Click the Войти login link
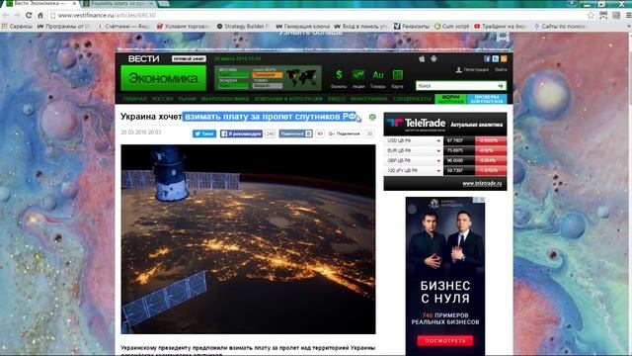This screenshot has height=356, width=632. pos(501,70)
